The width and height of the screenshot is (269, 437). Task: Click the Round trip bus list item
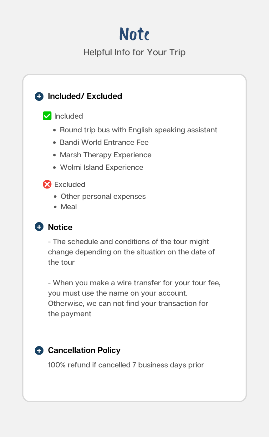pyautogui.click(x=138, y=130)
